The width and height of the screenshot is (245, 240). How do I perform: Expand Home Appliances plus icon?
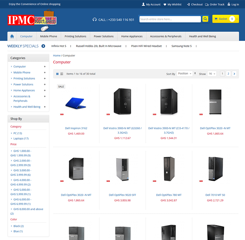[x=45, y=90]
